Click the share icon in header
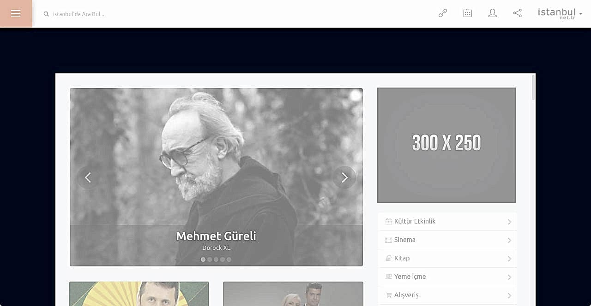The width and height of the screenshot is (591, 306). coord(518,13)
